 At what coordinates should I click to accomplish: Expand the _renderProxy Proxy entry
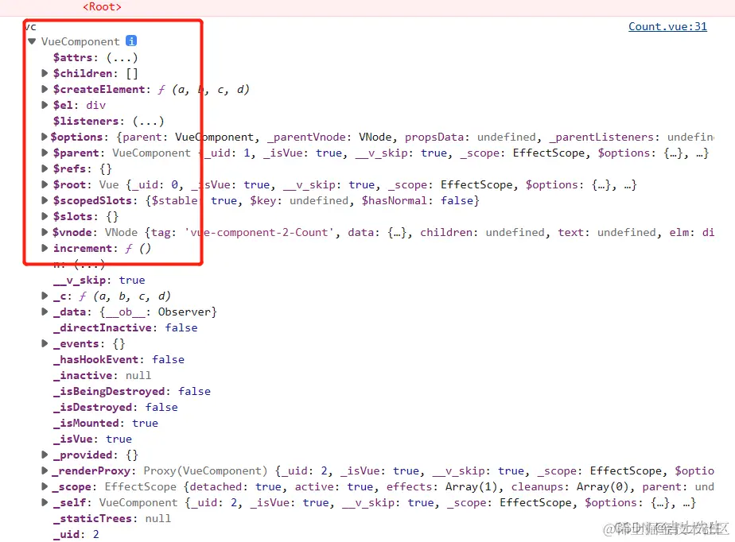[x=45, y=470]
